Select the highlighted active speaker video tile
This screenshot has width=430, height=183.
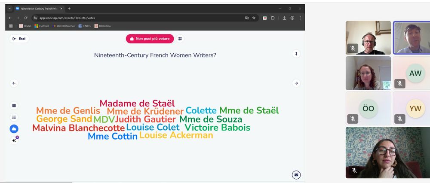412,38
